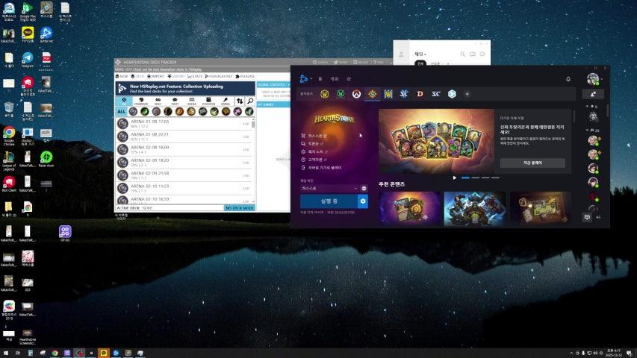The image size is (637, 358).
Task: Open the Battle.net desktop shortcut
Action: pyautogui.click(x=46, y=35)
